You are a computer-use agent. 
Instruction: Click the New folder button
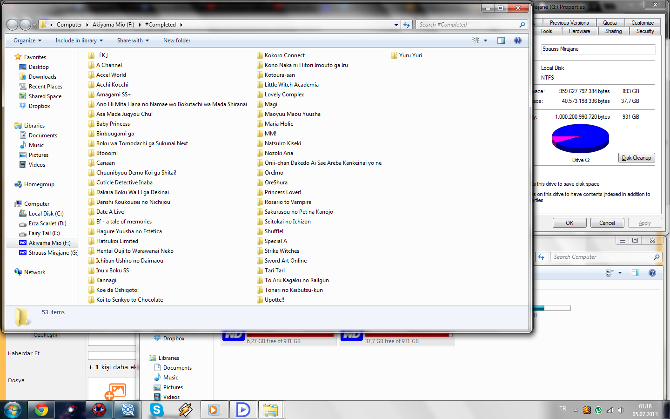click(x=177, y=41)
